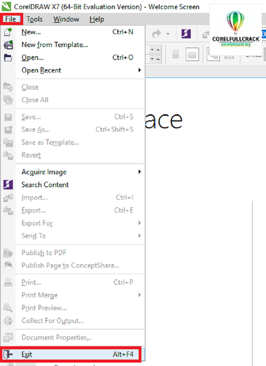Image resolution: width=266 pixels, height=366 pixels.
Task: Click the Export icon in File menu
Action: click(8, 210)
